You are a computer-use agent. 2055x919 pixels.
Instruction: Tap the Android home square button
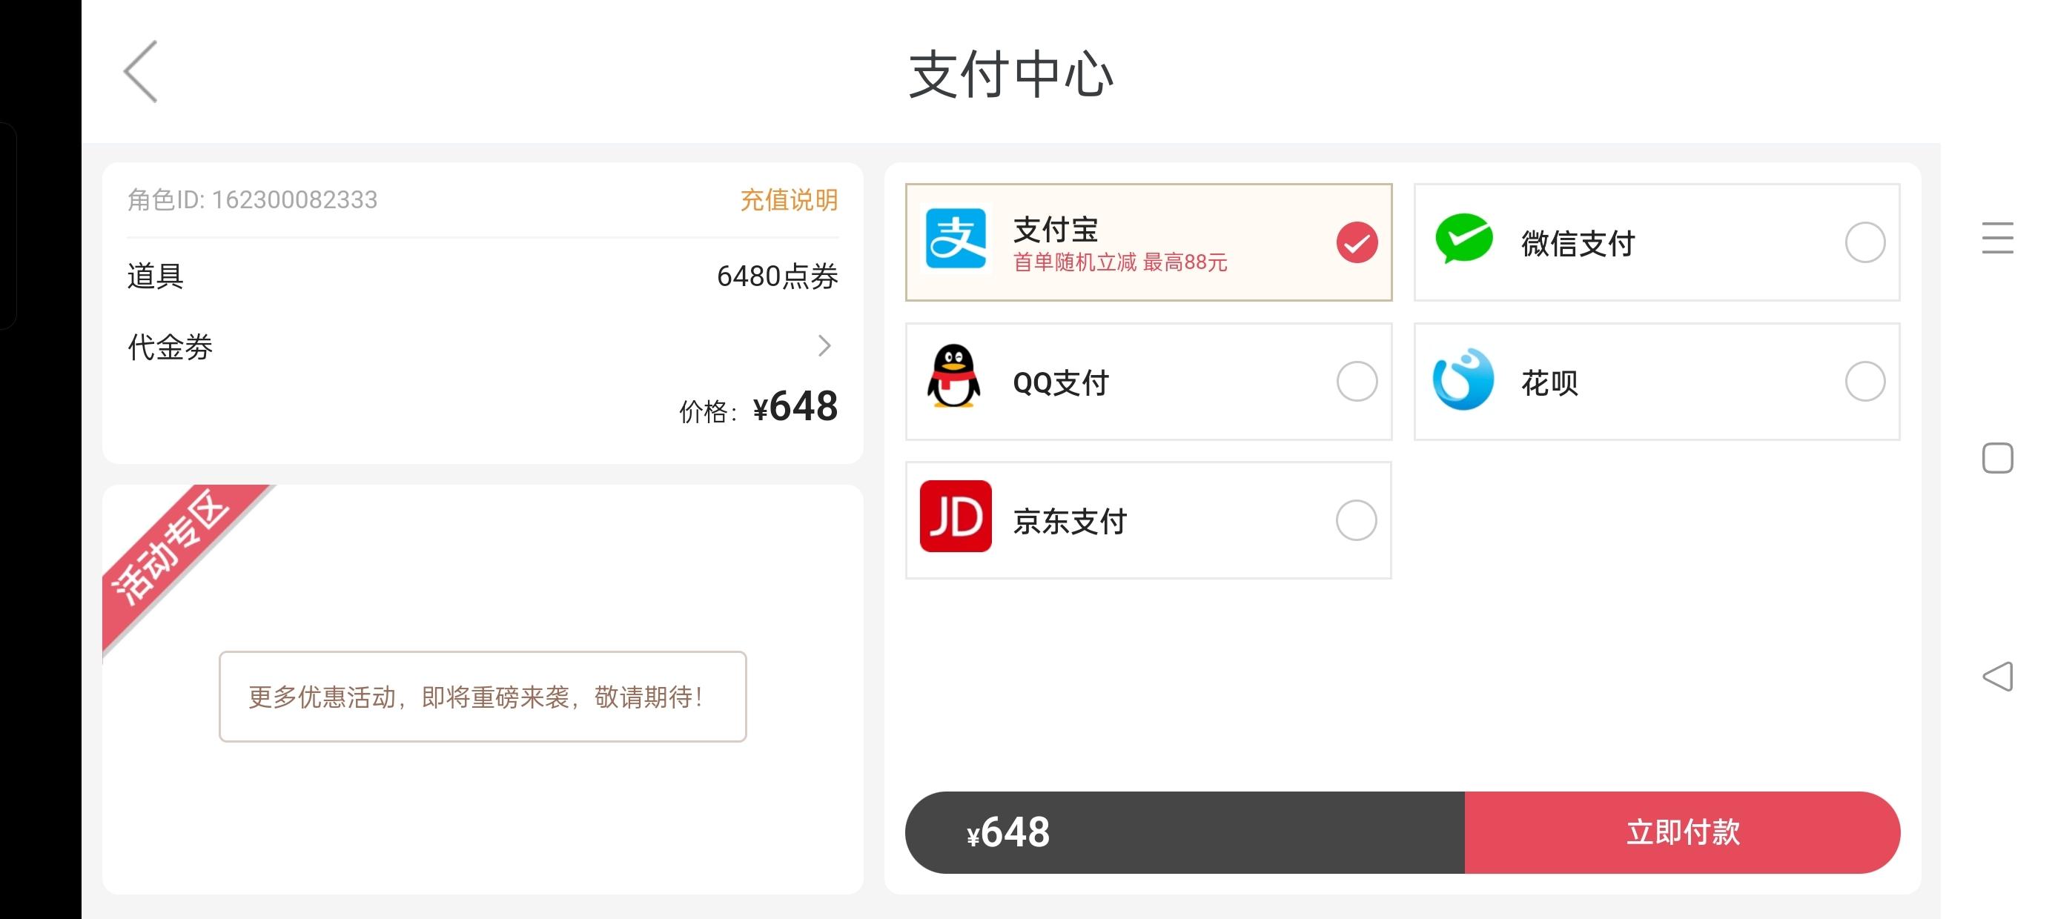(x=1996, y=458)
